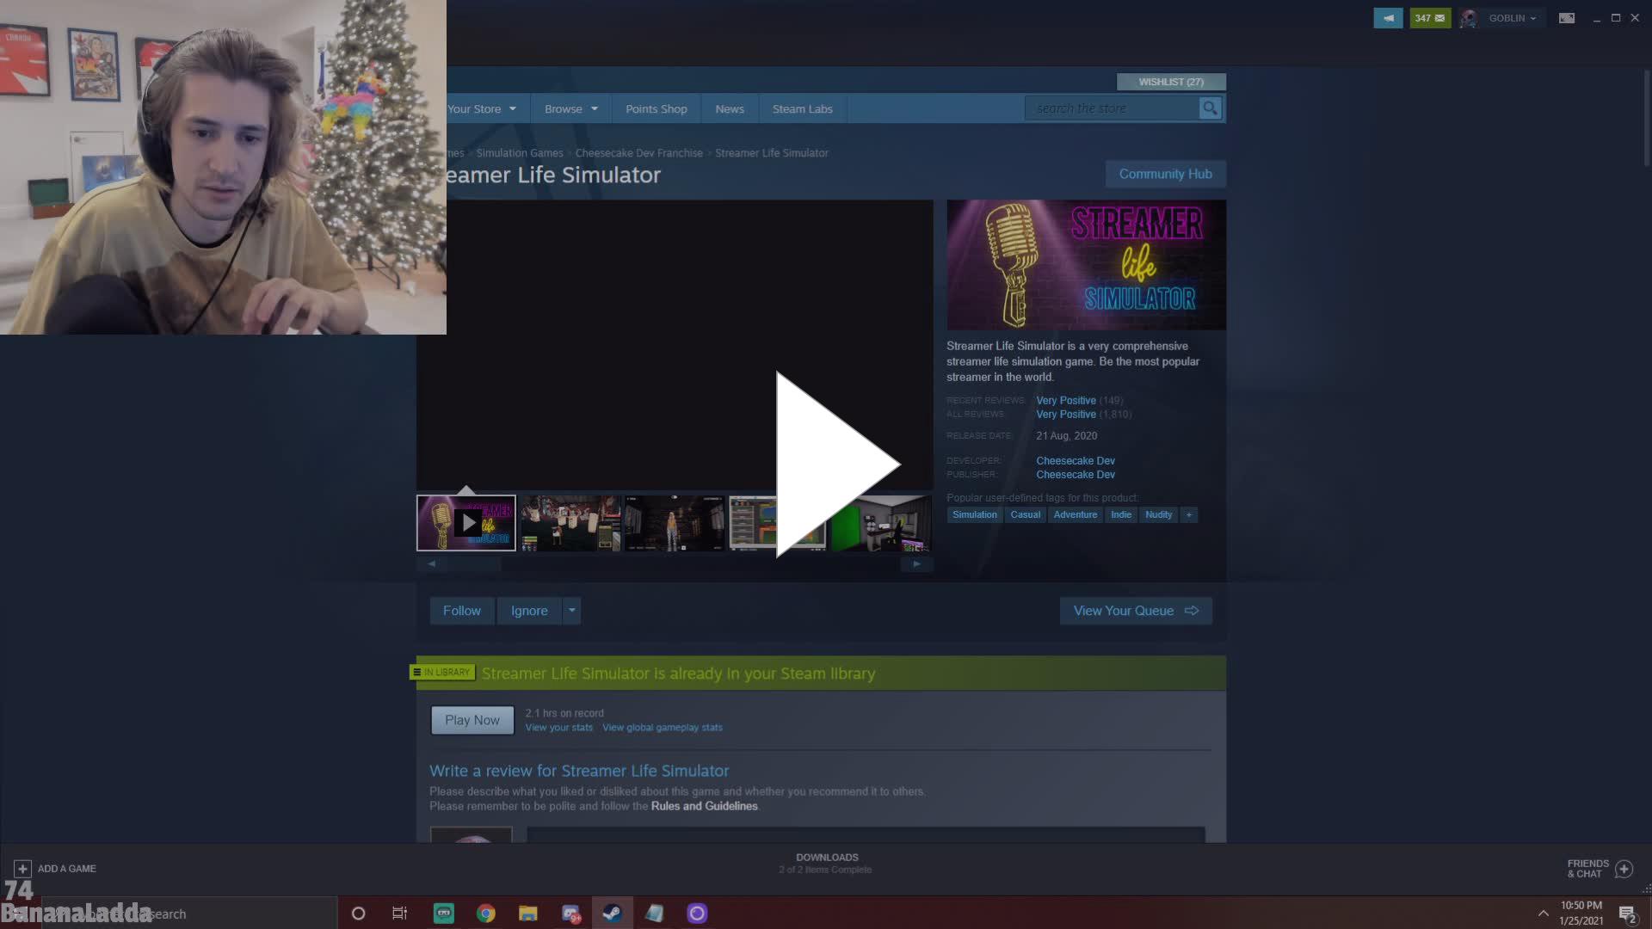
Task: Click Play Now button
Action: 472,721
